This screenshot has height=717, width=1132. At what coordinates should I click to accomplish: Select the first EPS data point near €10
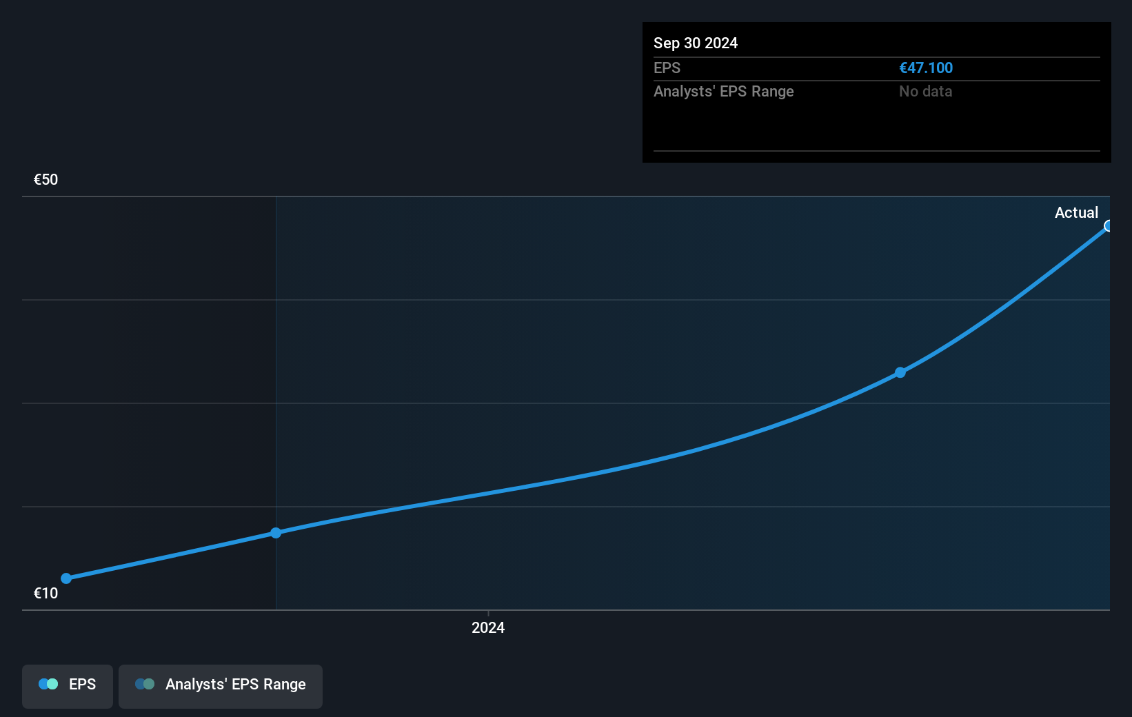(66, 578)
